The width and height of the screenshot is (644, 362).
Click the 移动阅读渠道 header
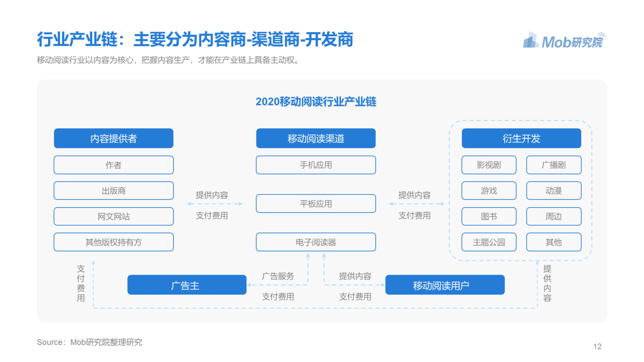(x=316, y=138)
